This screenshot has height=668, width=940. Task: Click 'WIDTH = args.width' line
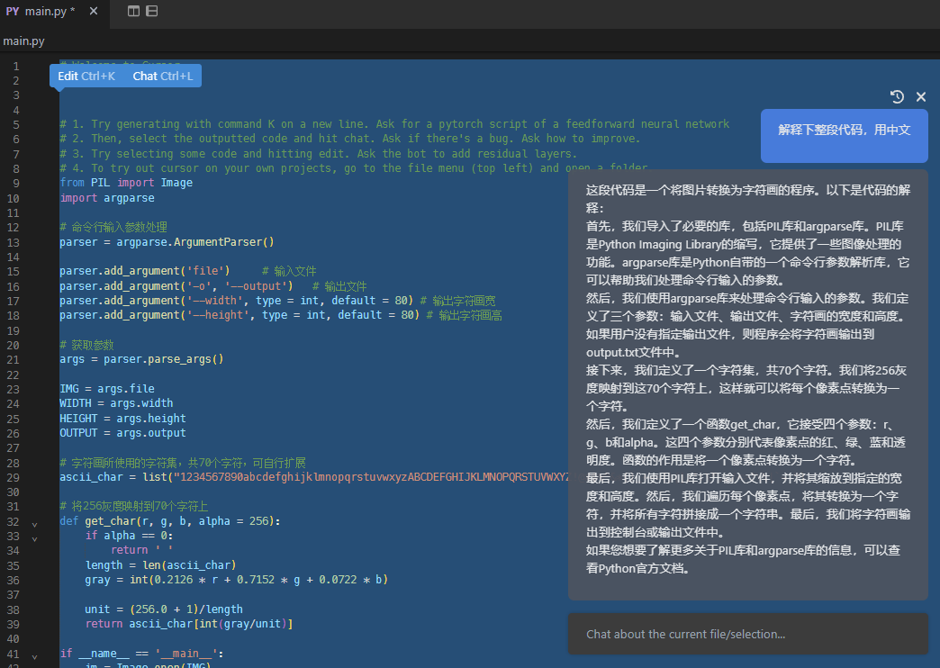point(116,403)
